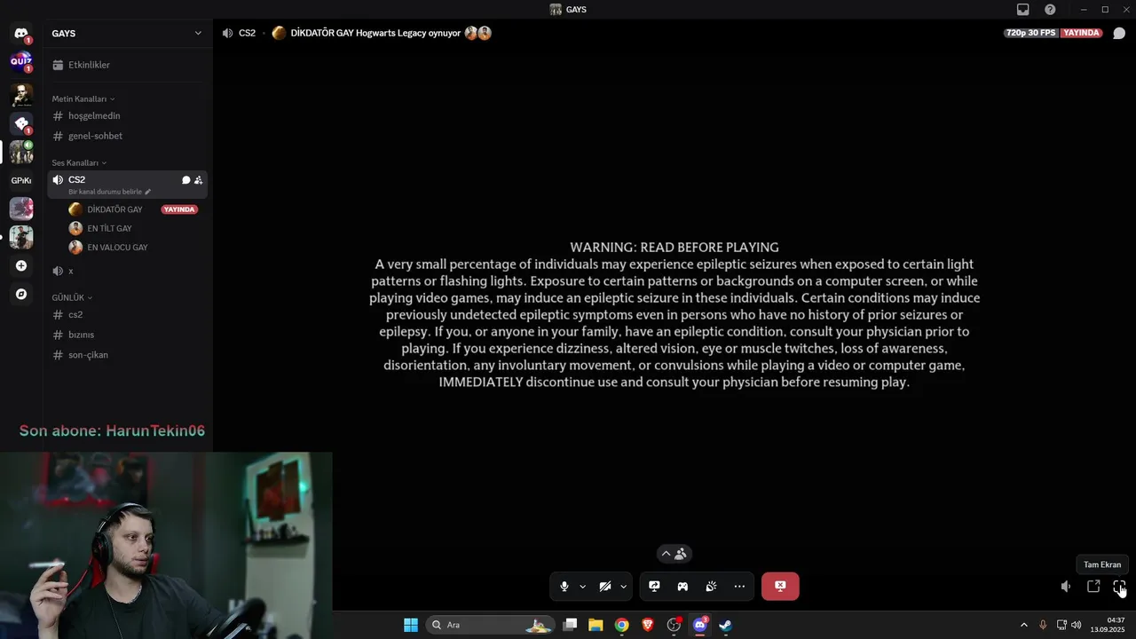Open the discover servers compass icon

click(x=21, y=294)
